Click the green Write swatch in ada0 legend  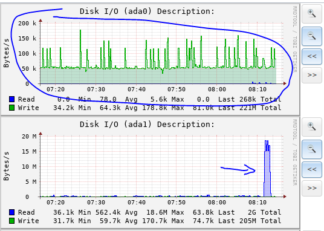click(11, 108)
